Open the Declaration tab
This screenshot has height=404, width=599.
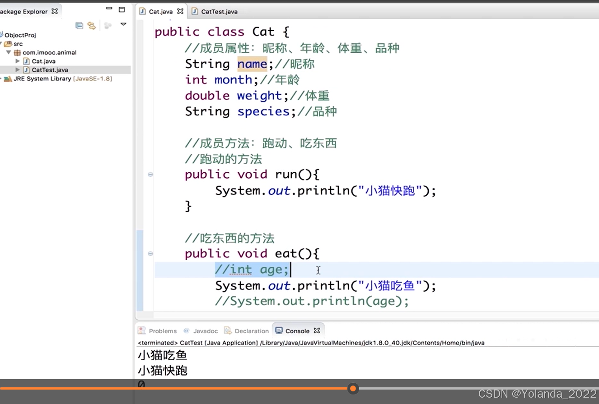[252, 331]
